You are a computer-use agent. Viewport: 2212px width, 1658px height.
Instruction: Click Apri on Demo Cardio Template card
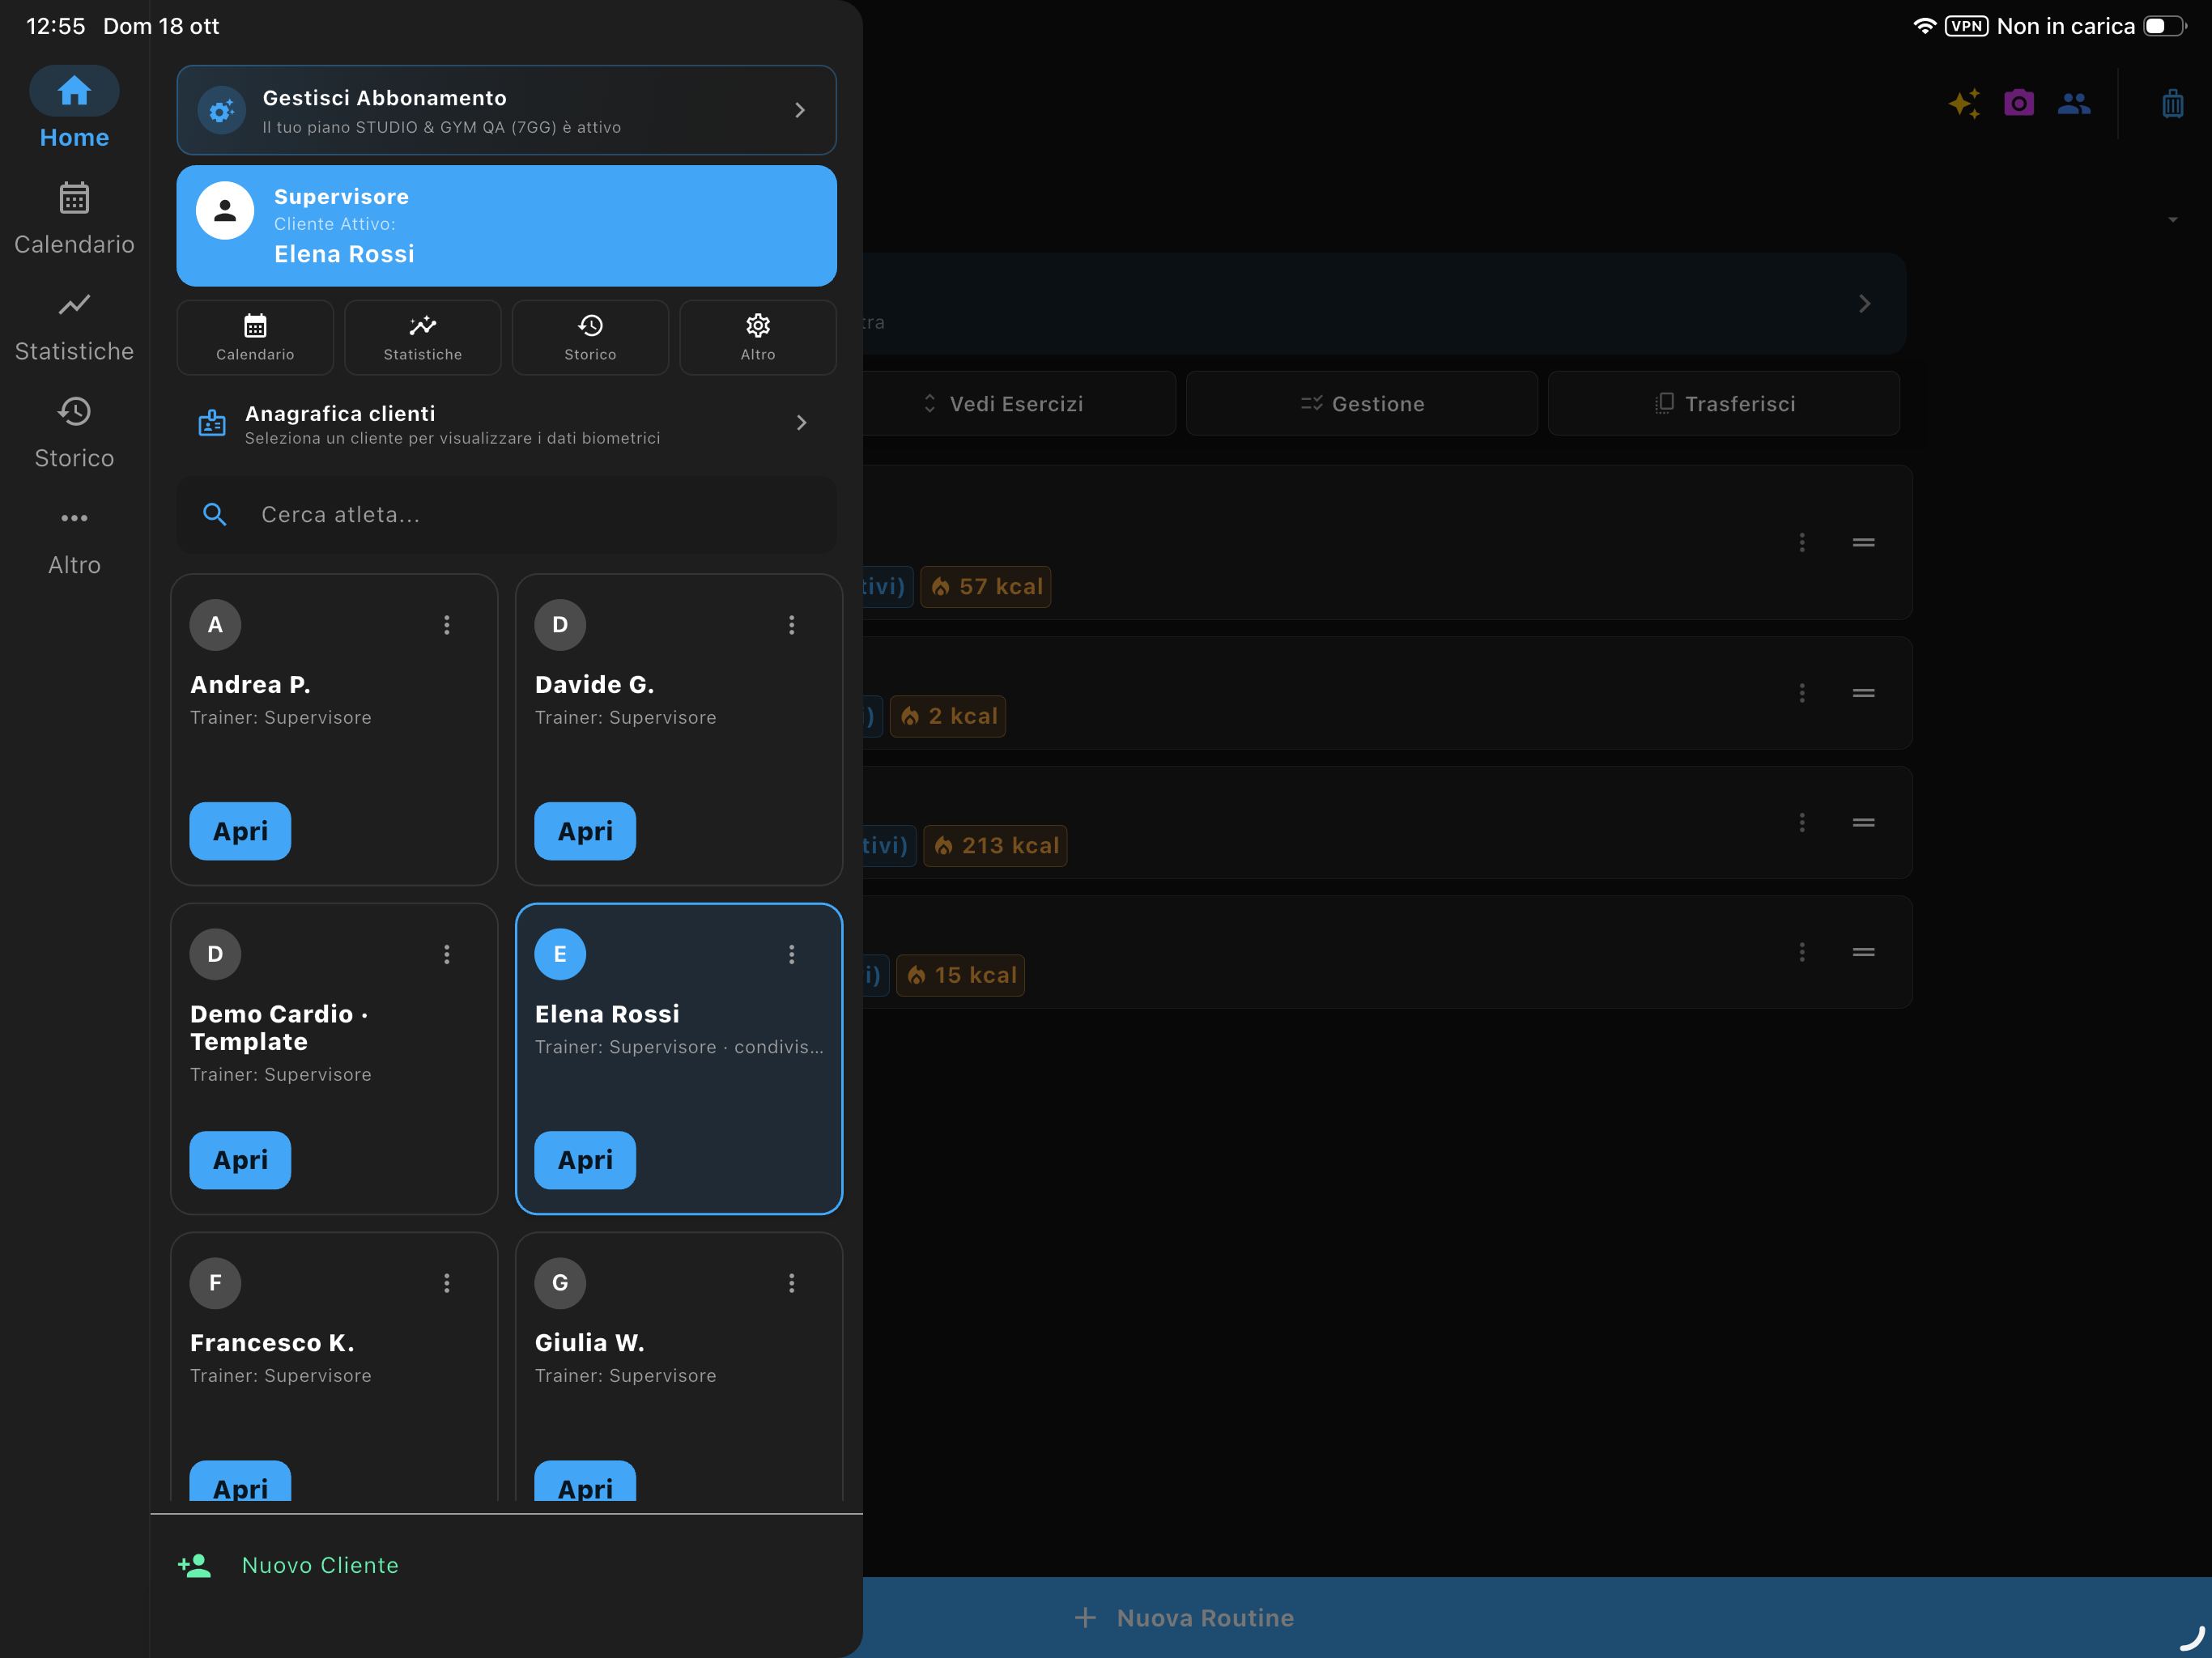point(240,1160)
